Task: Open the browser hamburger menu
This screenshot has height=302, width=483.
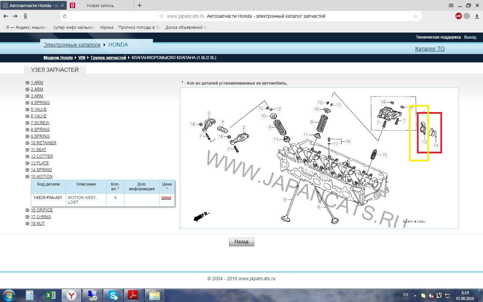Action: (451, 5)
